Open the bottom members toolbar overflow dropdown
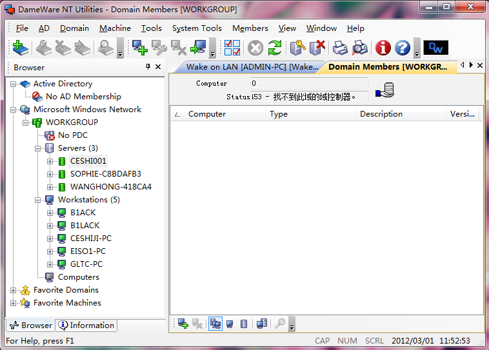This screenshot has width=489, height=350. [x=292, y=324]
